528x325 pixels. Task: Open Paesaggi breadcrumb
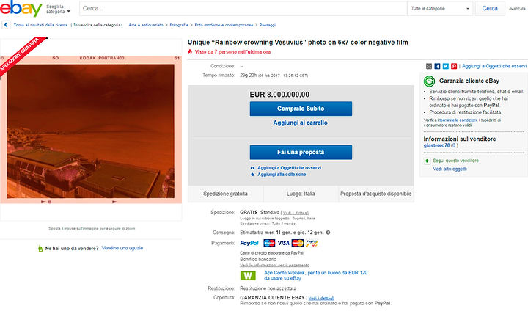point(268,25)
